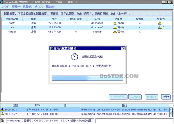Click the warning icon on first event log row

tap(2, 109)
